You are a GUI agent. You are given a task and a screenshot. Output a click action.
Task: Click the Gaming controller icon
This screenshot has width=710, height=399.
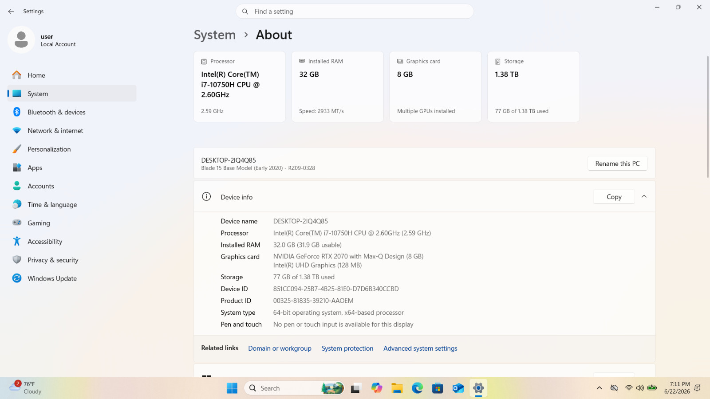pos(17,223)
